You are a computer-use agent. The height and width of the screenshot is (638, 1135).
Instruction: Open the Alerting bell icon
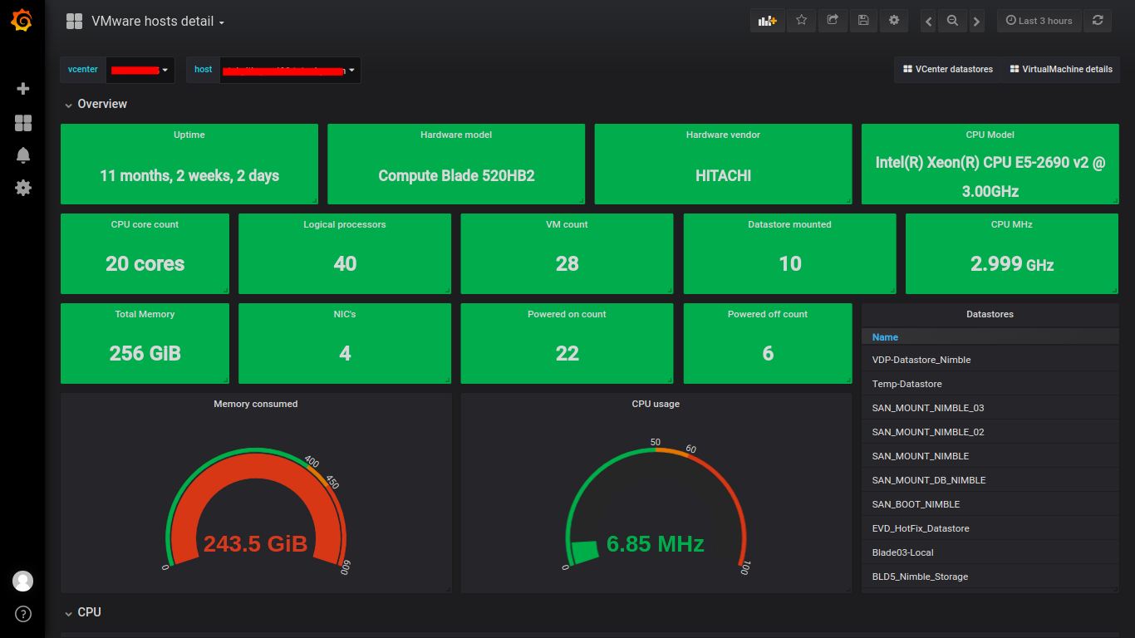point(23,155)
